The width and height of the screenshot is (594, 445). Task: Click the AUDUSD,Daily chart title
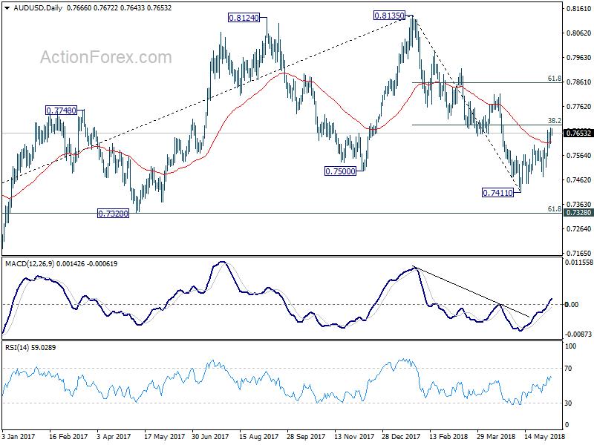click(x=38, y=7)
